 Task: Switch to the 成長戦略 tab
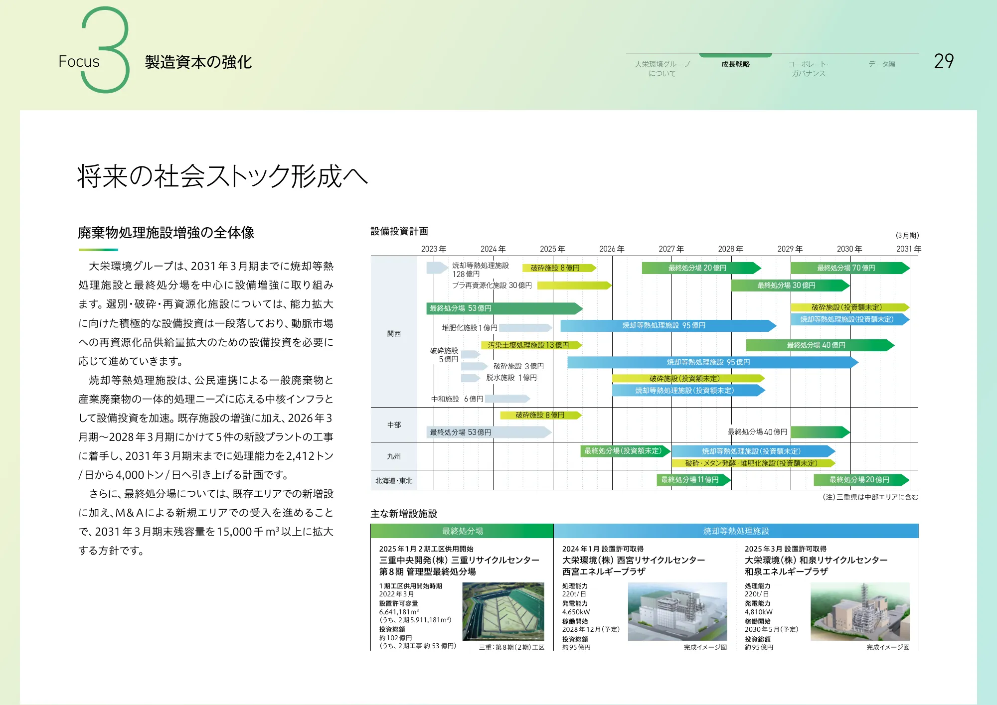point(735,64)
